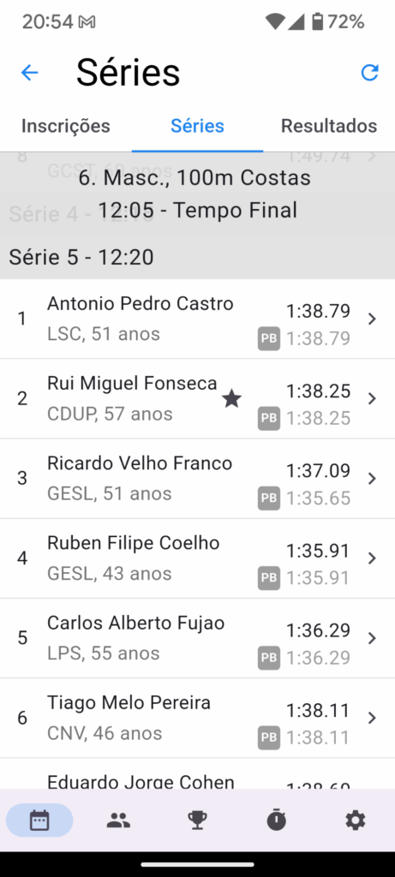395x877 pixels.
Task: Open the settings gear in bottom bar
Action: click(x=356, y=820)
